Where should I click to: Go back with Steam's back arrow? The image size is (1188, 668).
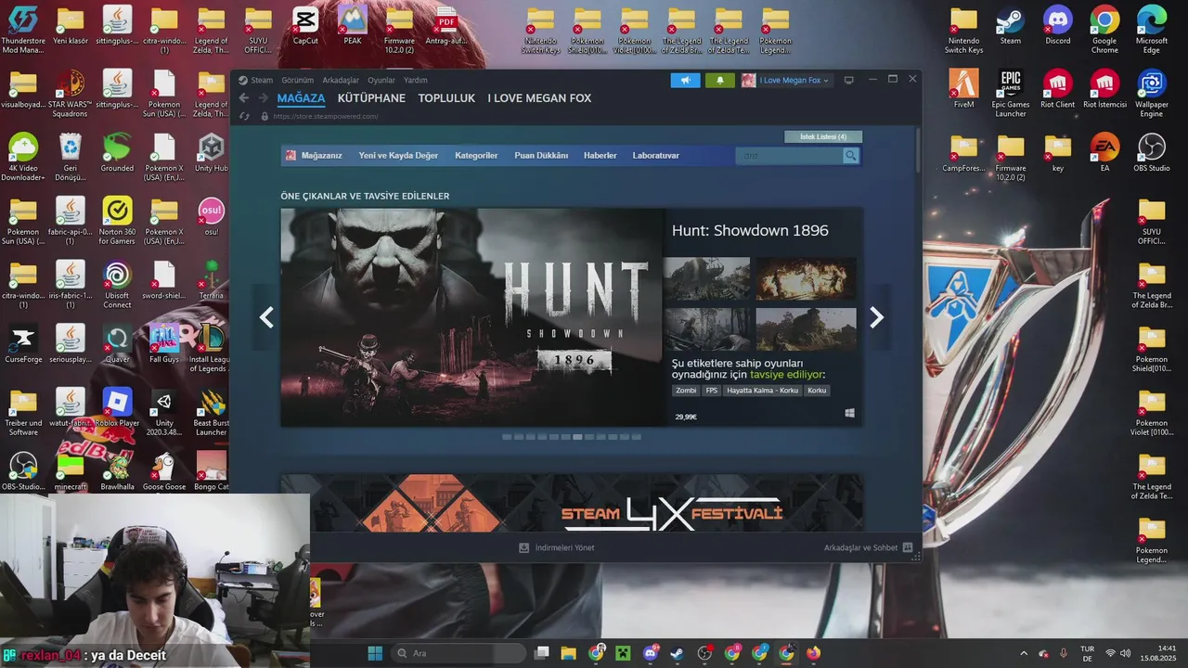click(244, 98)
